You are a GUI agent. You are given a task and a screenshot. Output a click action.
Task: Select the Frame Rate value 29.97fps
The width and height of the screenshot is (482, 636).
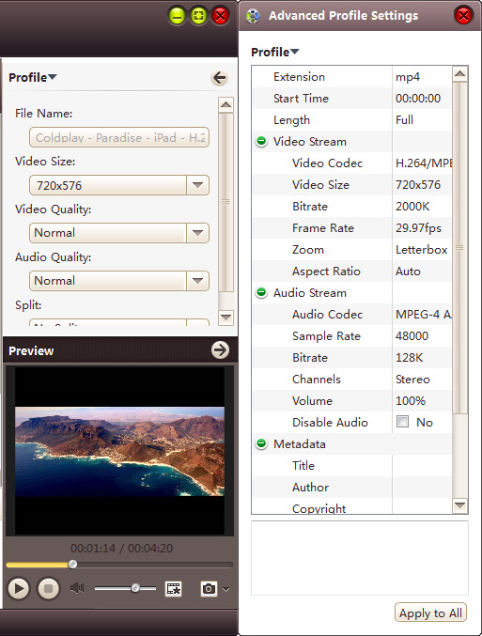(x=418, y=228)
